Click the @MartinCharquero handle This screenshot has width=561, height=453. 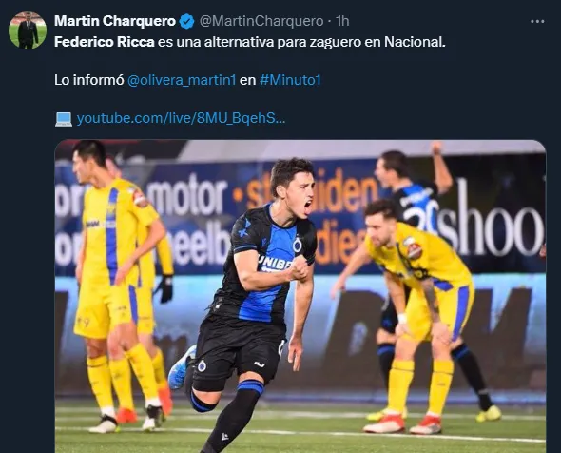(x=261, y=21)
